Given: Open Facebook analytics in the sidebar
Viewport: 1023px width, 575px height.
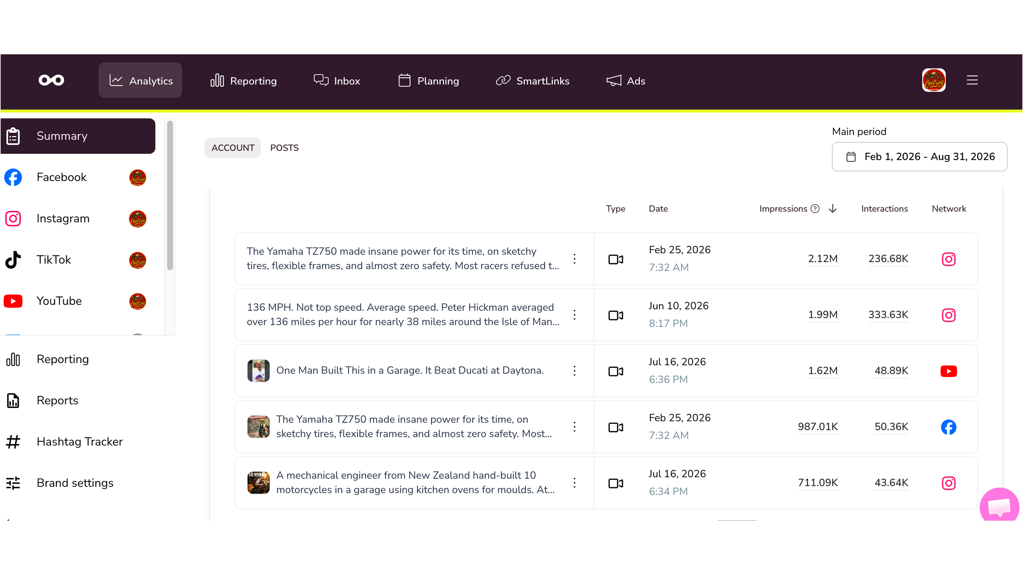Looking at the screenshot, I should coord(75,177).
